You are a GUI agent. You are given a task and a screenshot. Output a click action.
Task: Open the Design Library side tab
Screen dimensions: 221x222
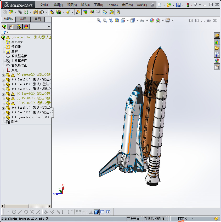tap(217, 42)
